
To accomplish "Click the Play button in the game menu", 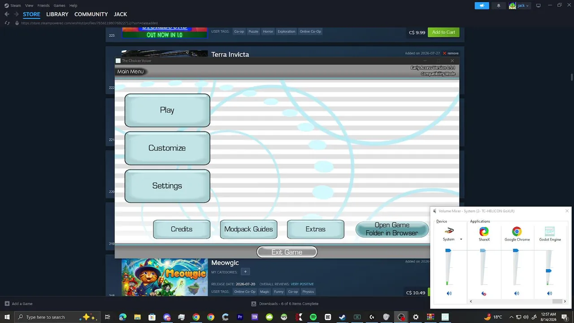I will pyautogui.click(x=167, y=110).
